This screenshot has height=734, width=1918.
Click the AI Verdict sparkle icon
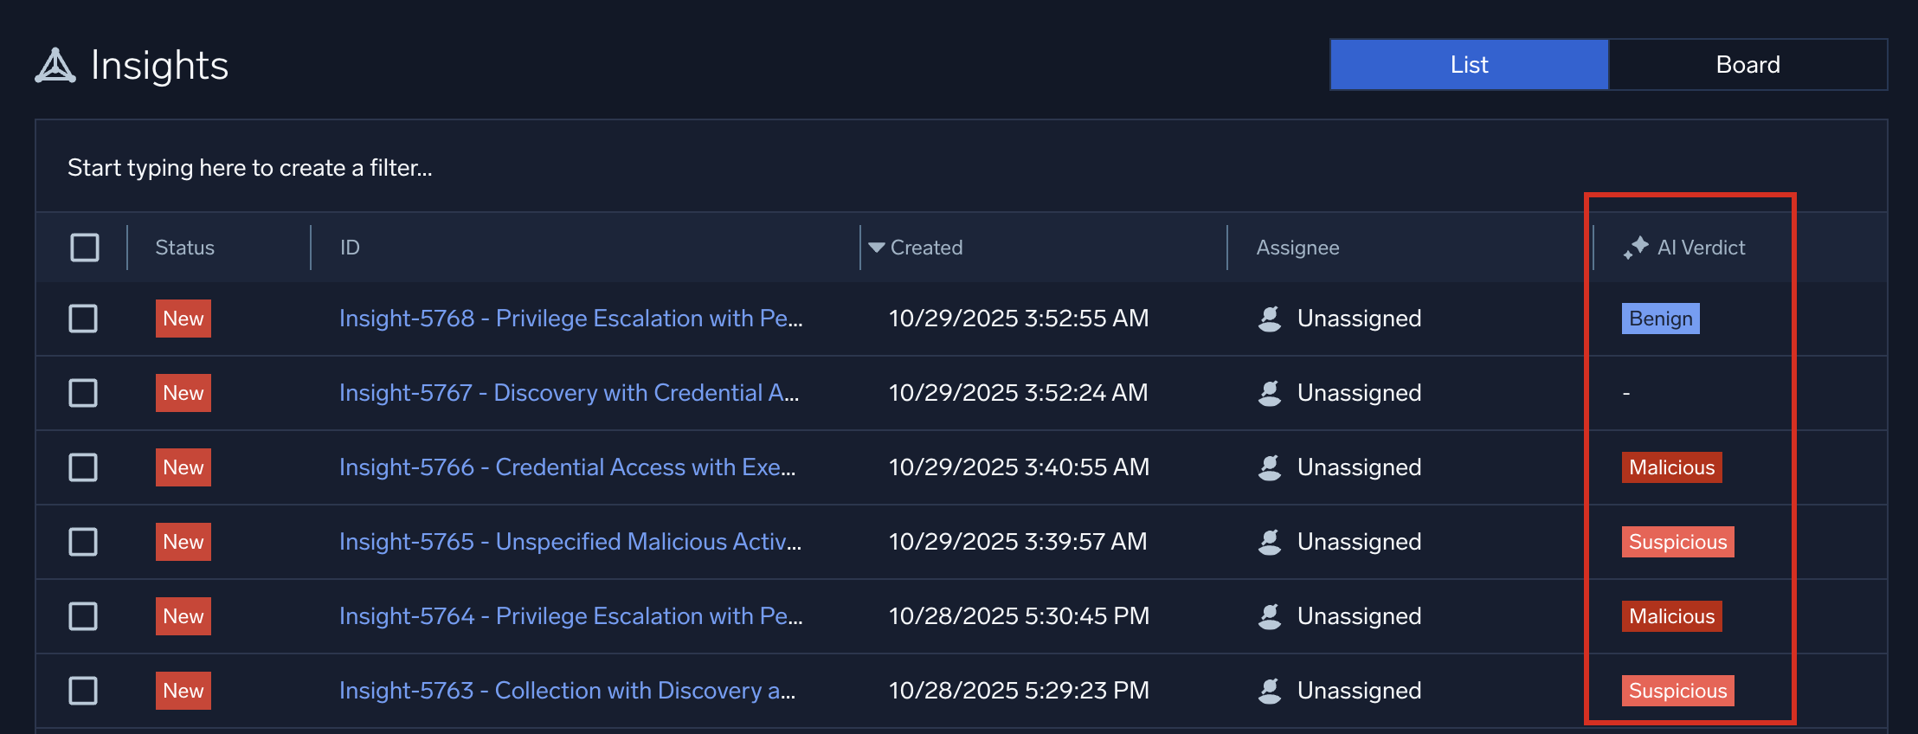(x=1635, y=248)
